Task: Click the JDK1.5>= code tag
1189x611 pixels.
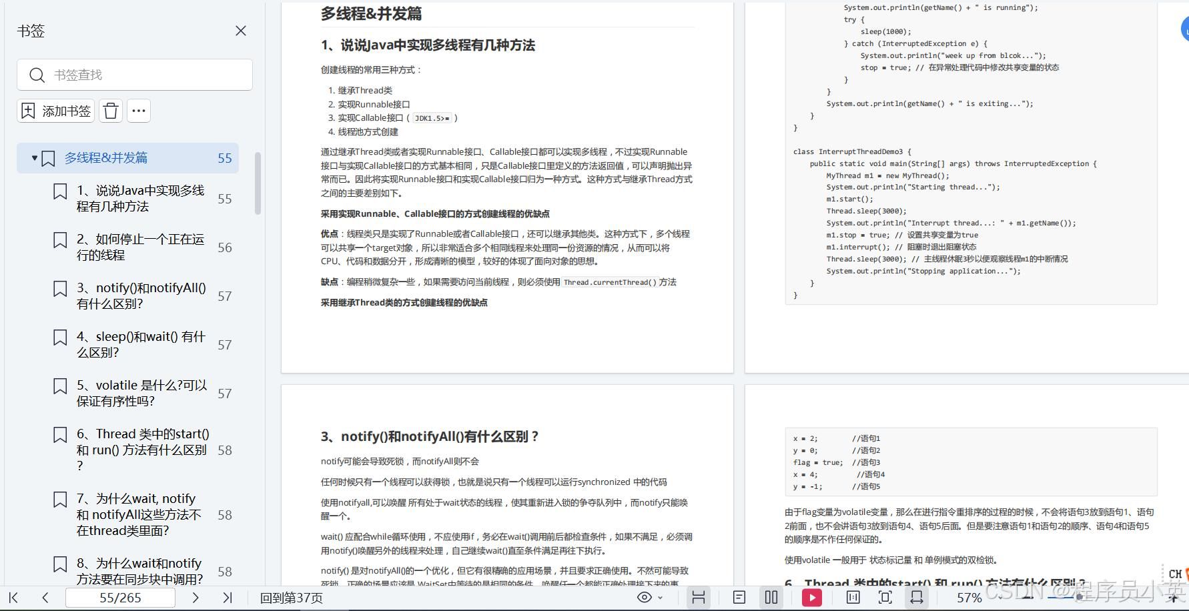Action: tap(432, 118)
